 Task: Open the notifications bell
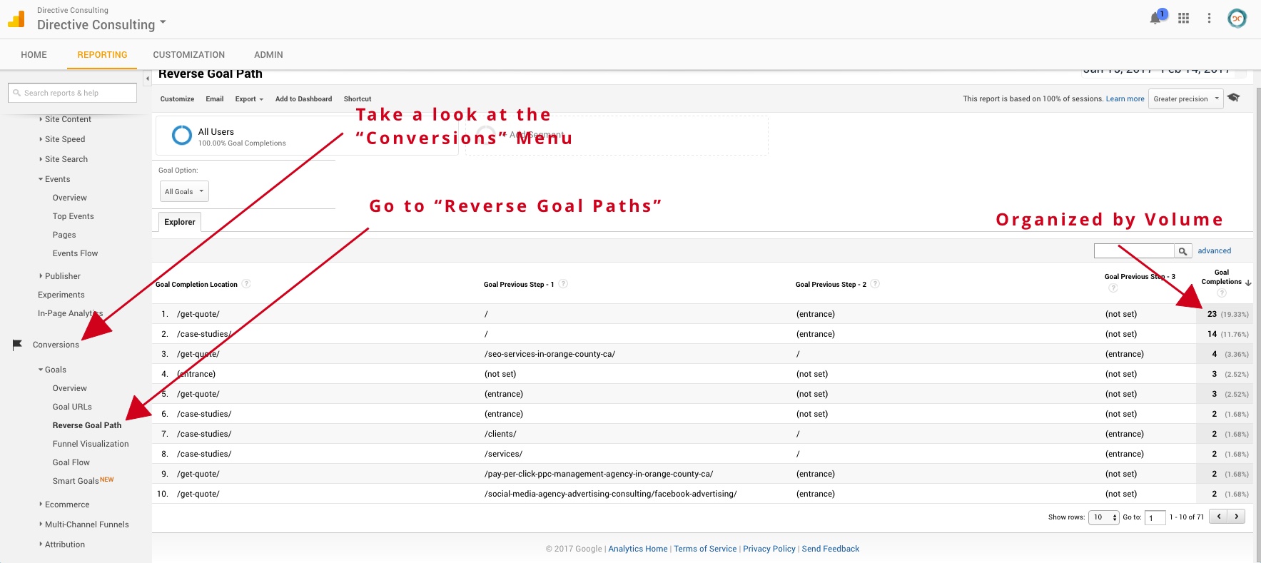coord(1155,19)
